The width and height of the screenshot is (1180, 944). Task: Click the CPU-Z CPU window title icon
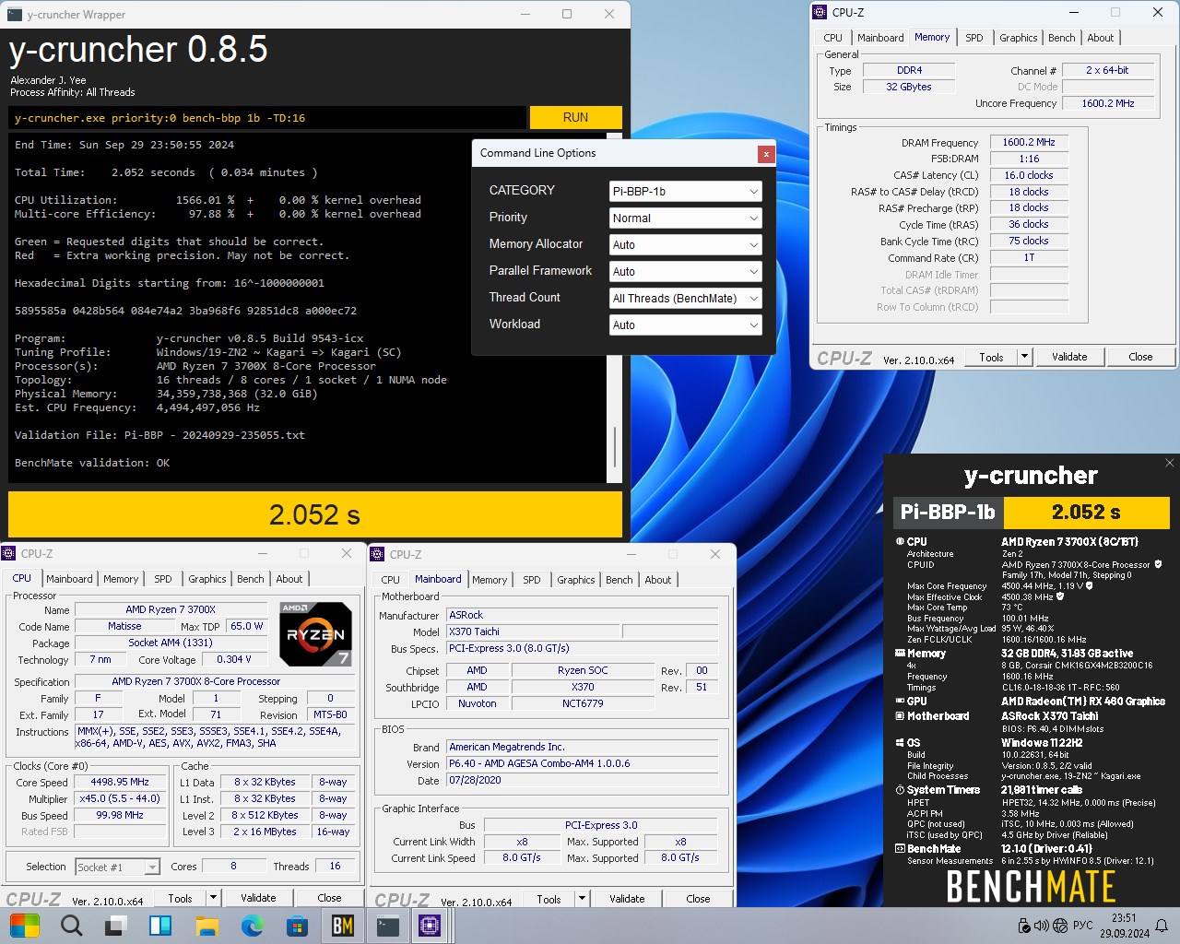point(9,553)
